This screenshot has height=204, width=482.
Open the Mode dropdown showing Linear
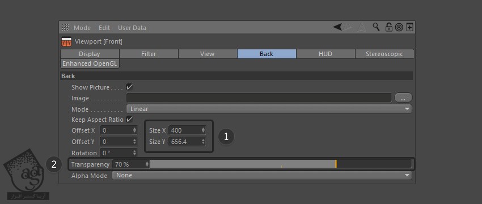269,109
